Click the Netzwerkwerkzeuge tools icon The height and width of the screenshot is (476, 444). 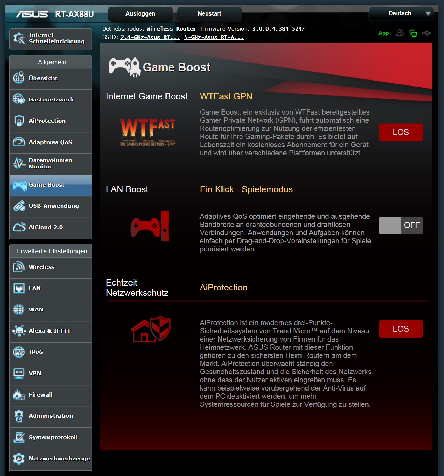pyautogui.click(x=19, y=458)
